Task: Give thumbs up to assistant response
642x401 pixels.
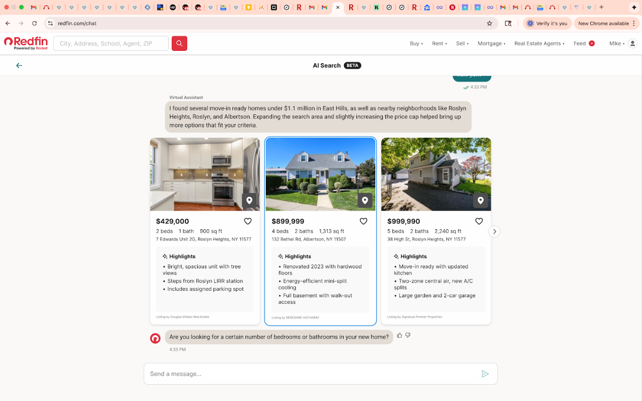Action: click(x=400, y=335)
